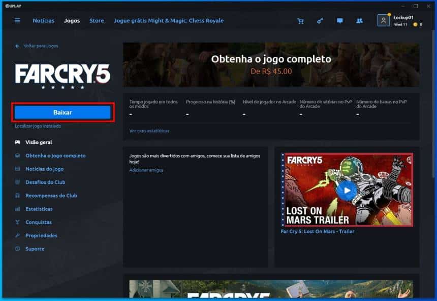Open Conquistas section
437x301 pixels.
39,222
